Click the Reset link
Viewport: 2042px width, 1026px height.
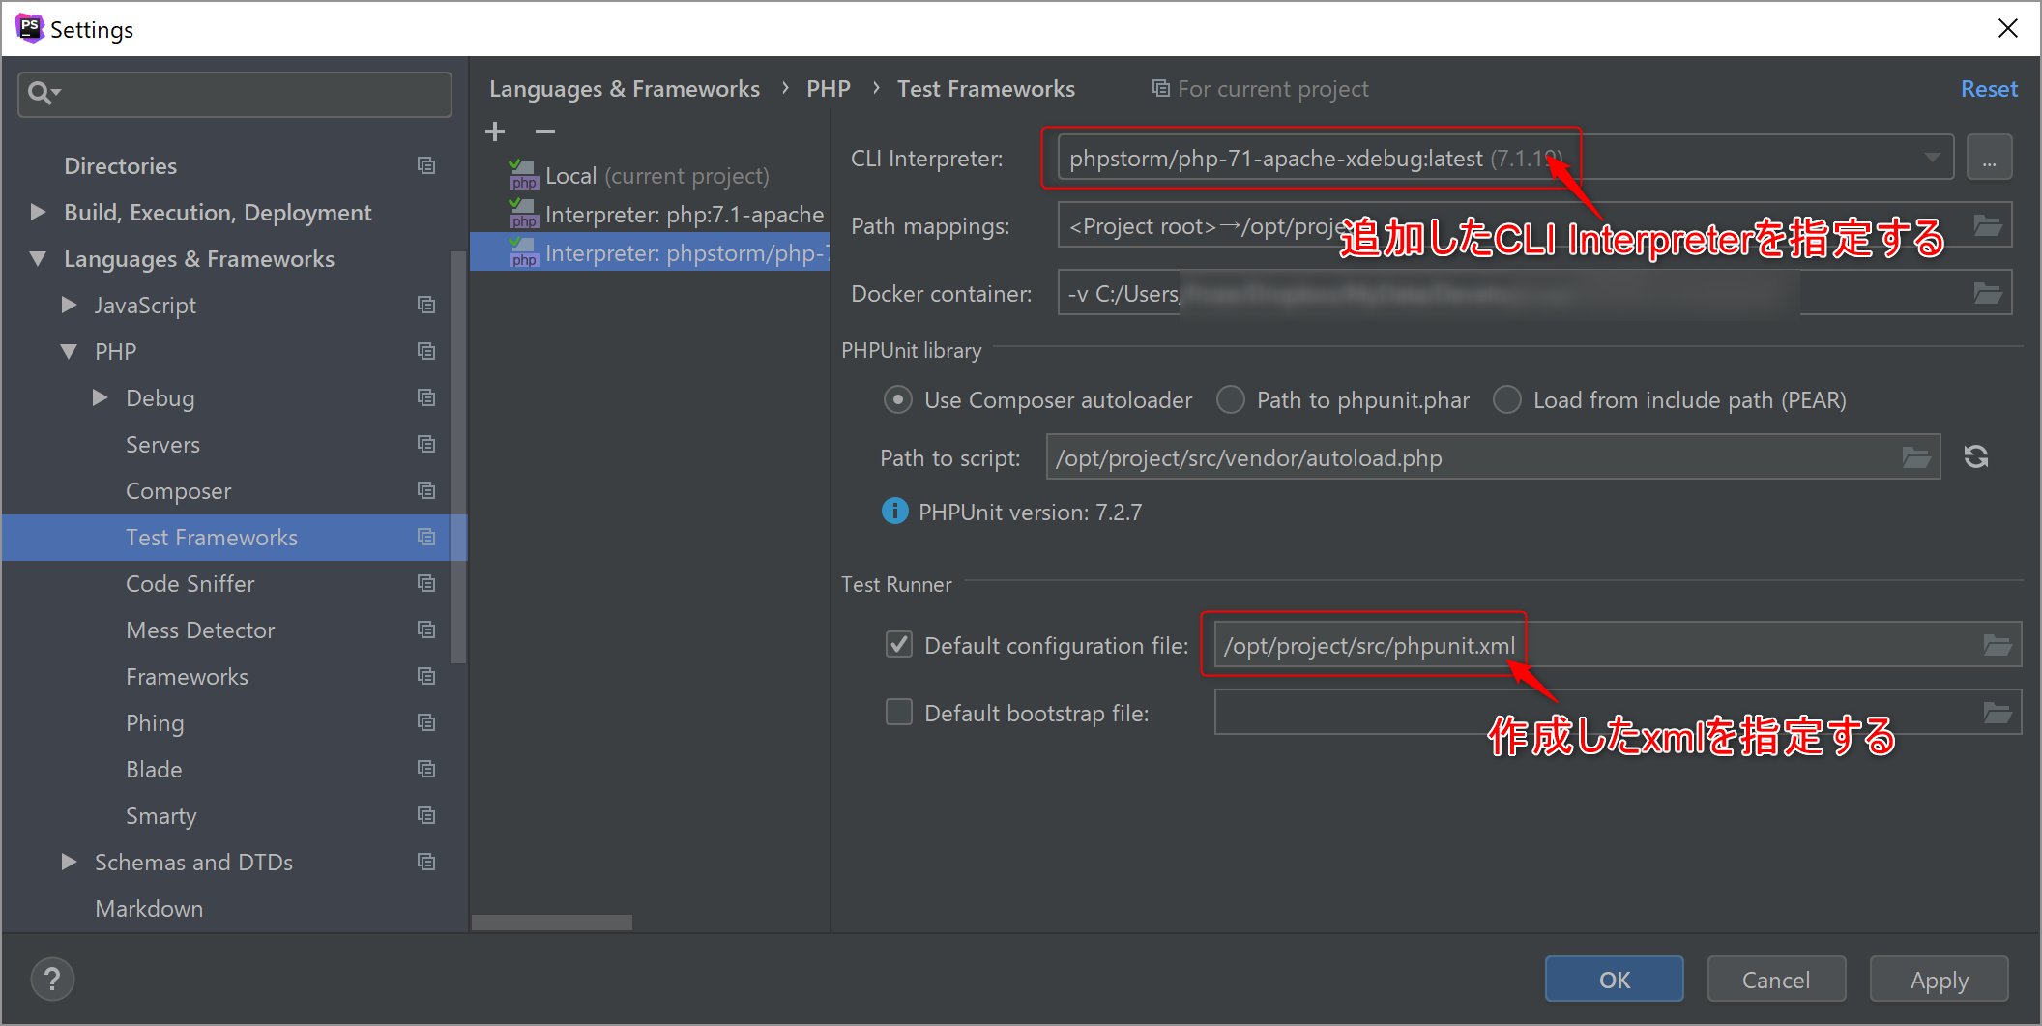[1989, 89]
